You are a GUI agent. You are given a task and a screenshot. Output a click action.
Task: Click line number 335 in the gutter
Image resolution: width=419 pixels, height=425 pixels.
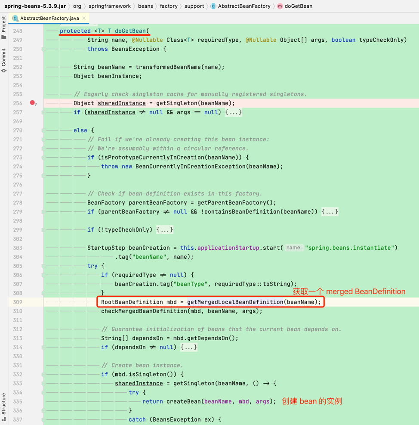pos(18,401)
